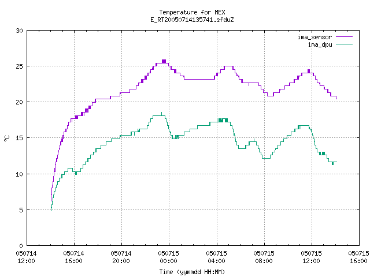Click the x-axis label '050715 04:00'
The height and width of the screenshot is (277, 370).
click(216, 257)
